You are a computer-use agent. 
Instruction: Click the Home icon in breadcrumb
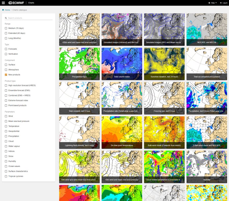[3, 10]
